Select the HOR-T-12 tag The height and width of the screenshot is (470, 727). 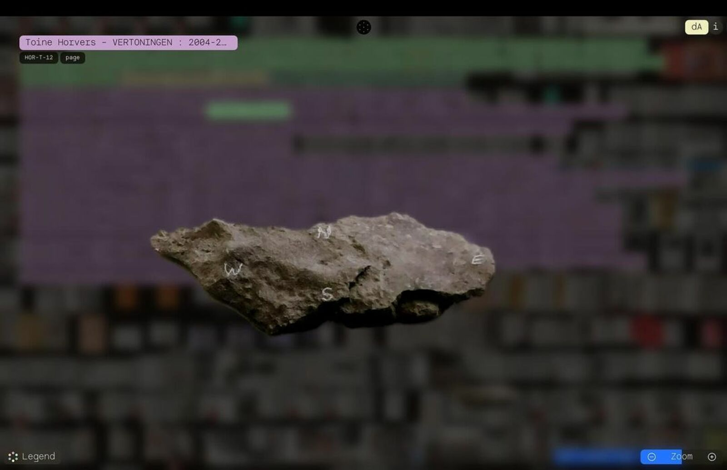click(39, 58)
